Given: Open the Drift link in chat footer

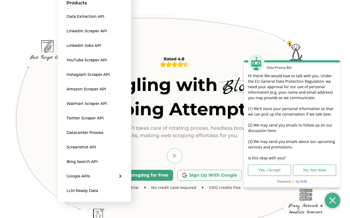Looking at the screenshot, I should point(304,181).
